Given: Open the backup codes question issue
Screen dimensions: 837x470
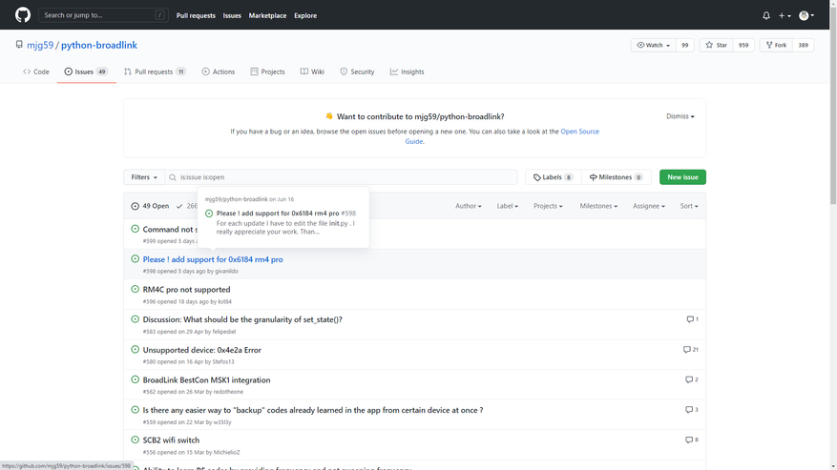Looking at the screenshot, I should [313, 410].
